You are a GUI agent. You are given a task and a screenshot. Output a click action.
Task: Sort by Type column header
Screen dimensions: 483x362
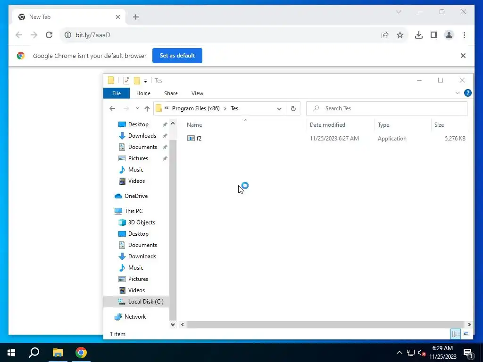tap(383, 125)
